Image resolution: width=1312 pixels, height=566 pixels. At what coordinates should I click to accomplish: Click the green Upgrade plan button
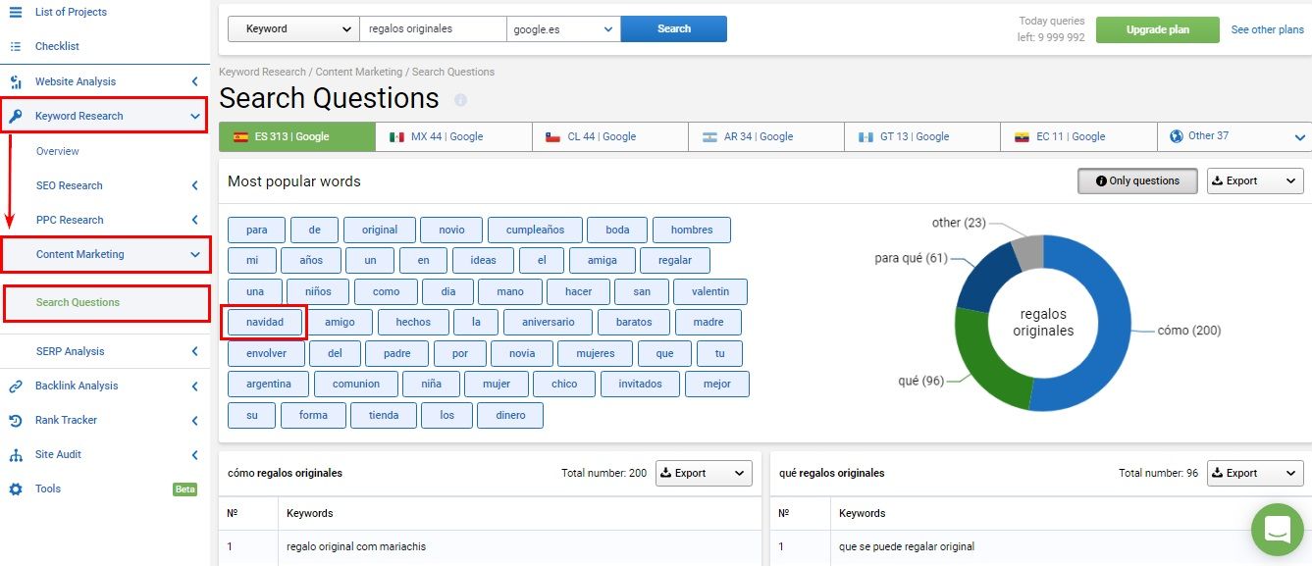click(x=1157, y=29)
